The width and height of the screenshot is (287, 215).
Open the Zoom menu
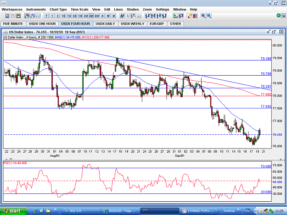click(147, 10)
